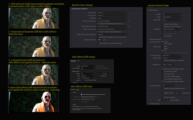Toggle Apply ACES reference gamut compress checkbox
193x120 pixels.
[98, 24]
